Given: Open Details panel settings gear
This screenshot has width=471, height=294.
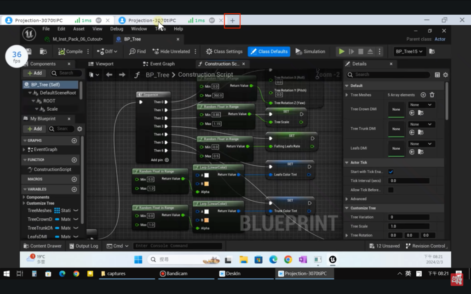Looking at the screenshot, I should [445, 75].
